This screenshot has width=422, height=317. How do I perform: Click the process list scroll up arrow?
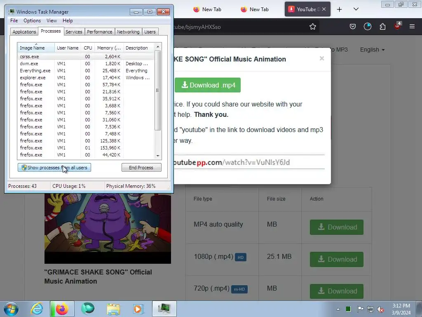pyautogui.click(x=158, y=47)
